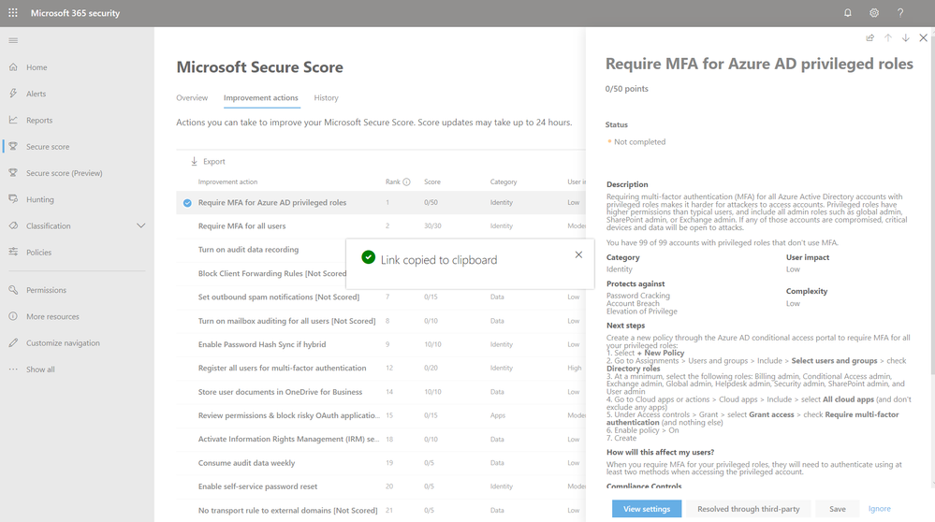Click the Microsoft 365 security title
935x522 pixels.
[x=75, y=13]
